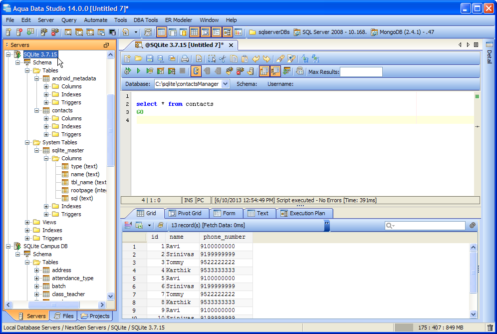
Task: Collapse the System Tables folder
Action: point(27,142)
